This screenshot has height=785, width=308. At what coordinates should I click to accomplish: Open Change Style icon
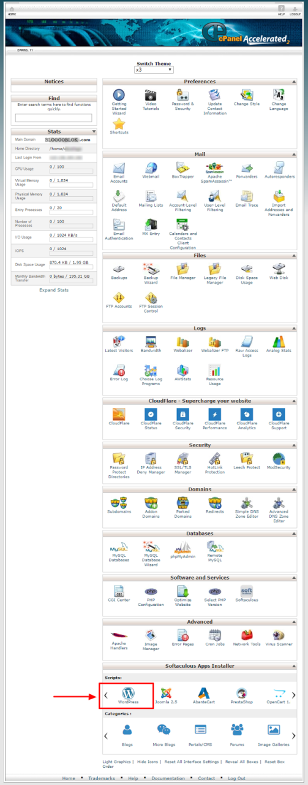[x=246, y=96]
